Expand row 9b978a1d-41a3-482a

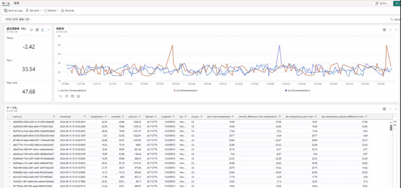pos(10,131)
